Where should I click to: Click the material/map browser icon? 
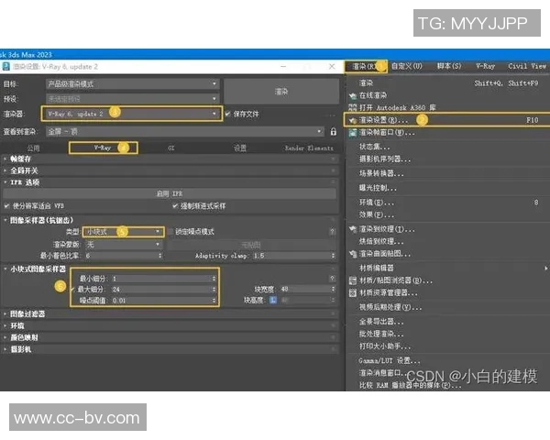point(353,280)
